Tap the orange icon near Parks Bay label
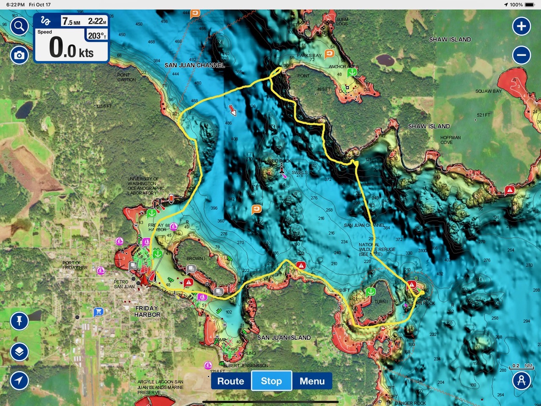 pyautogui.click(x=329, y=53)
